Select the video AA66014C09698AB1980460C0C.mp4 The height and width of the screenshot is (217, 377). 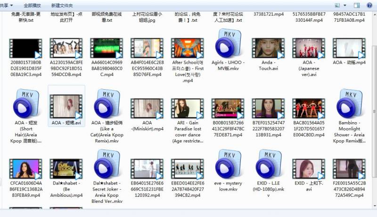click(x=107, y=49)
